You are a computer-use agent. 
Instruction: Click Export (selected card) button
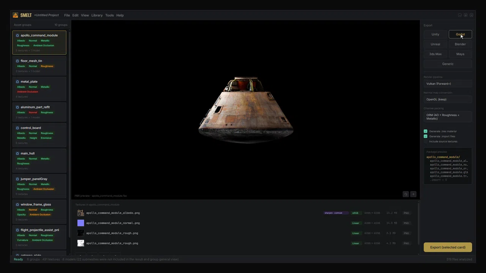pyautogui.click(x=448, y=247)
